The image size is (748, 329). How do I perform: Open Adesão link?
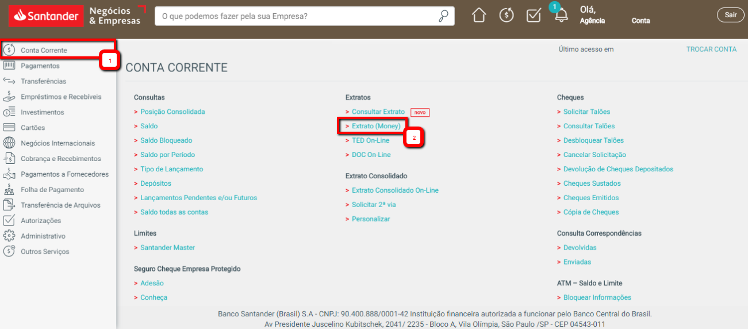click(152, 284)
